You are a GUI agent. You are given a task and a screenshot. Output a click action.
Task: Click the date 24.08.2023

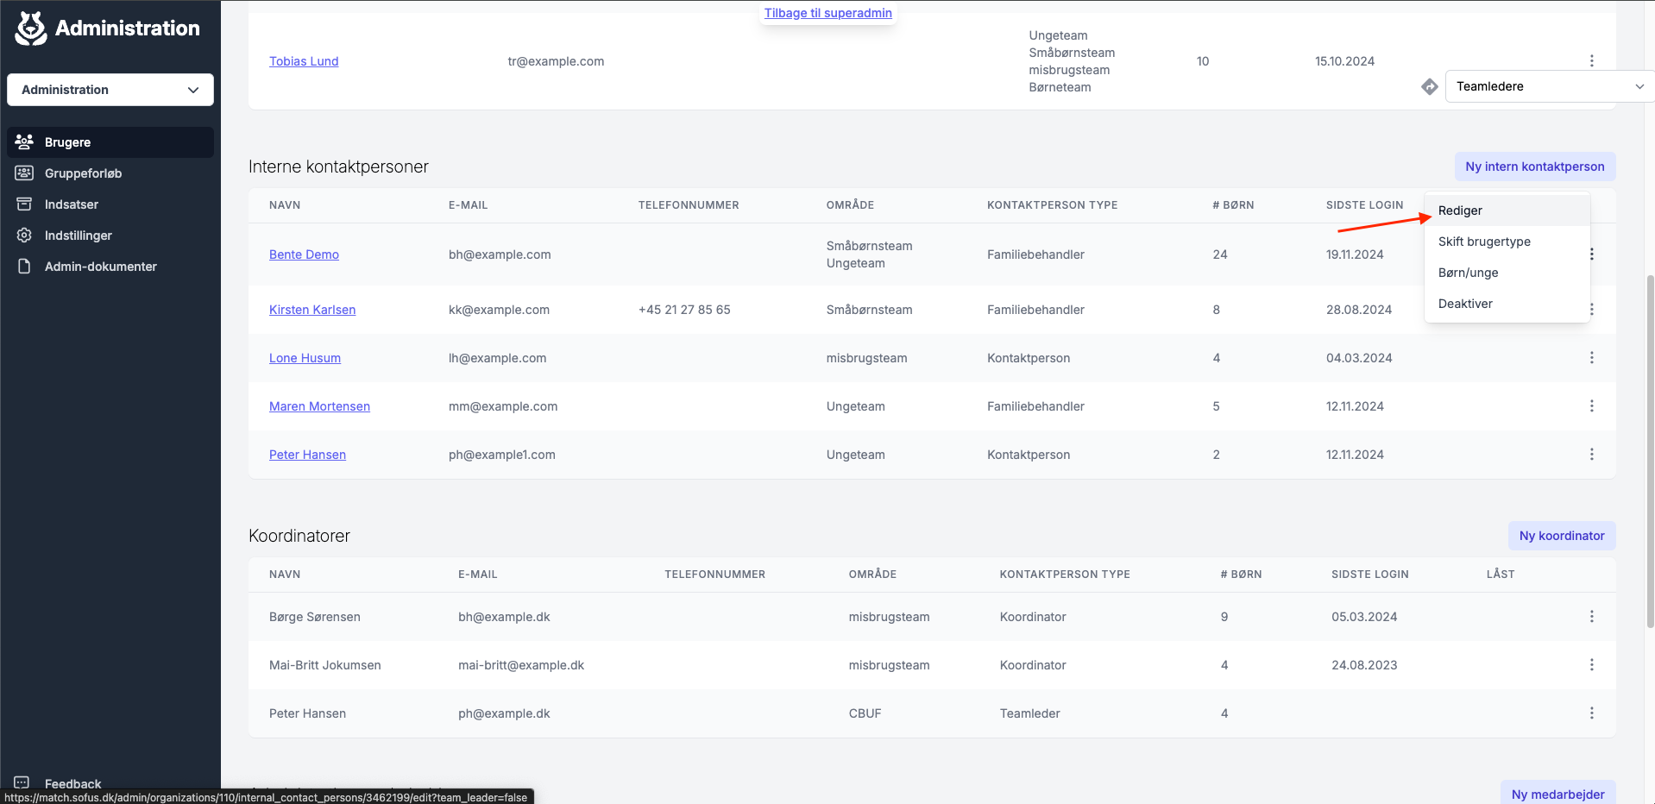pos(1364,665)
